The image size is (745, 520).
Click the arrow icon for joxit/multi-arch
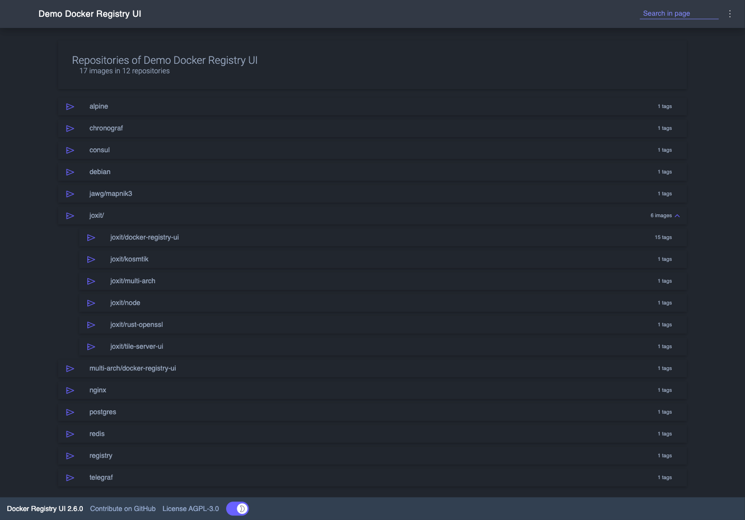pos(91,281)
